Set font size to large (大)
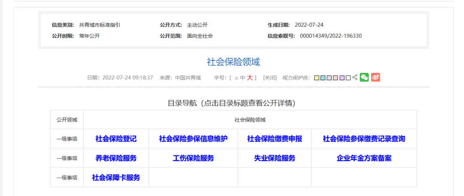 coord(250,78)
